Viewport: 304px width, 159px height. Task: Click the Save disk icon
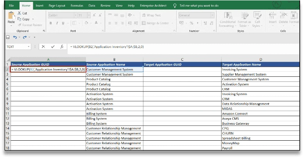pos(8,37)
